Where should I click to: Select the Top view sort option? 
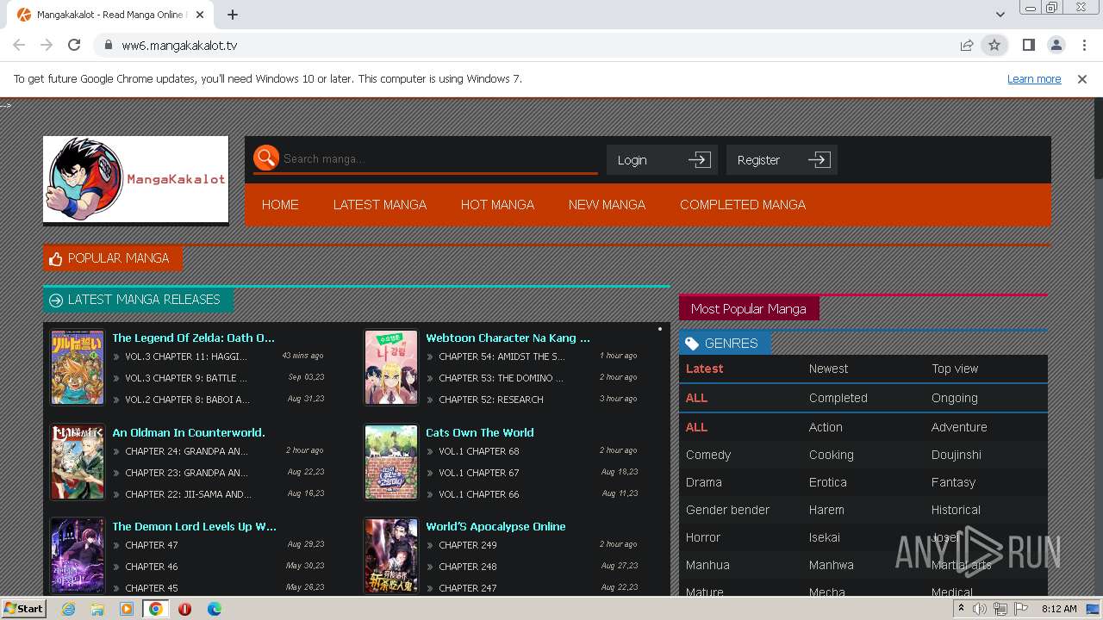point(955,369)
